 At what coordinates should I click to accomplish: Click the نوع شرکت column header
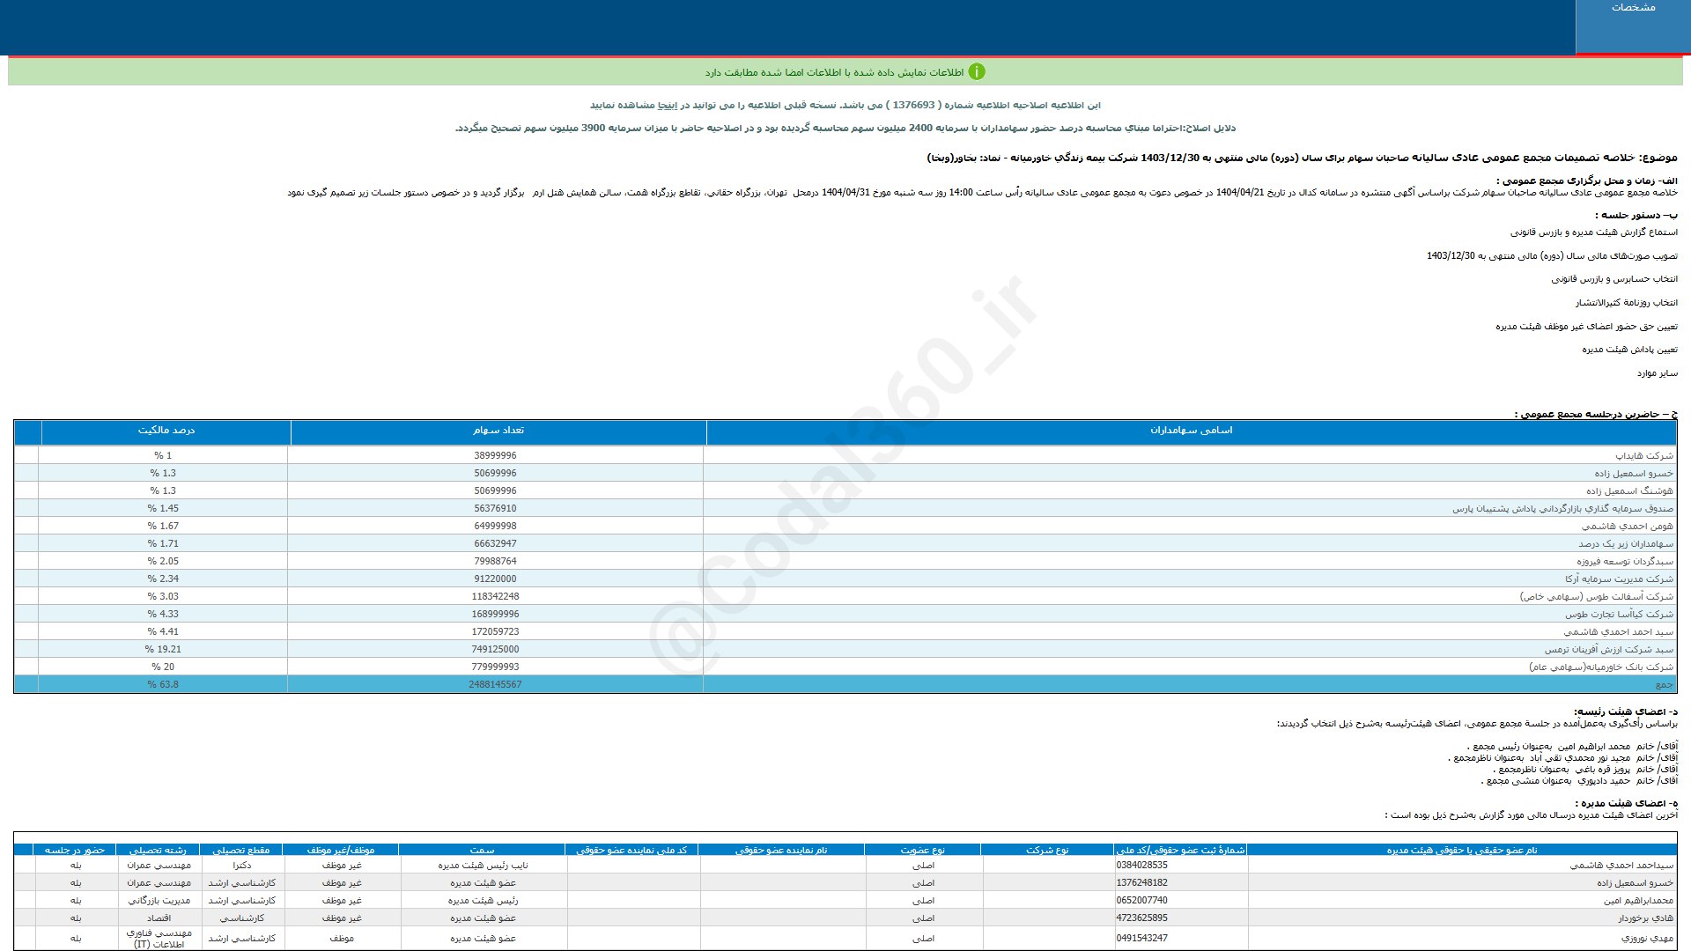(x=1047, y=851)
